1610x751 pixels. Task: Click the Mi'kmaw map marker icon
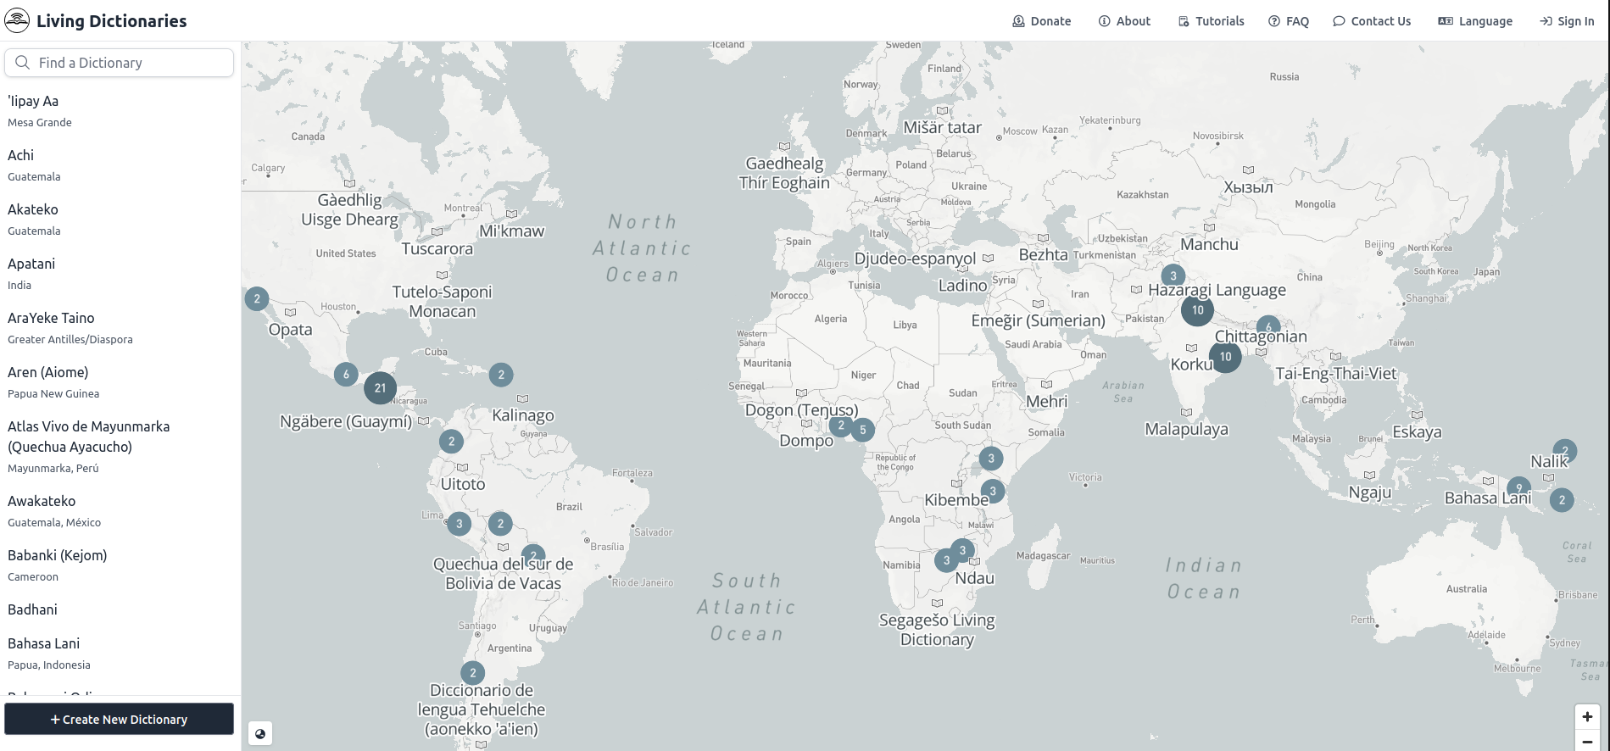click(511, 214)
